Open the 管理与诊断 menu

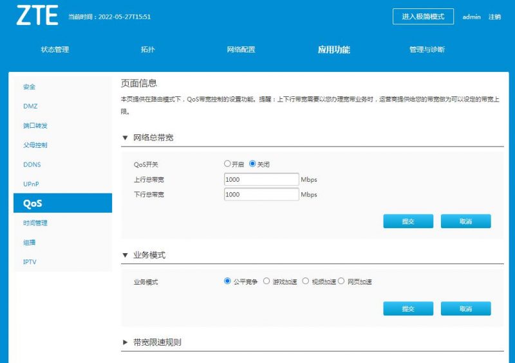click(x=427, y=49)
